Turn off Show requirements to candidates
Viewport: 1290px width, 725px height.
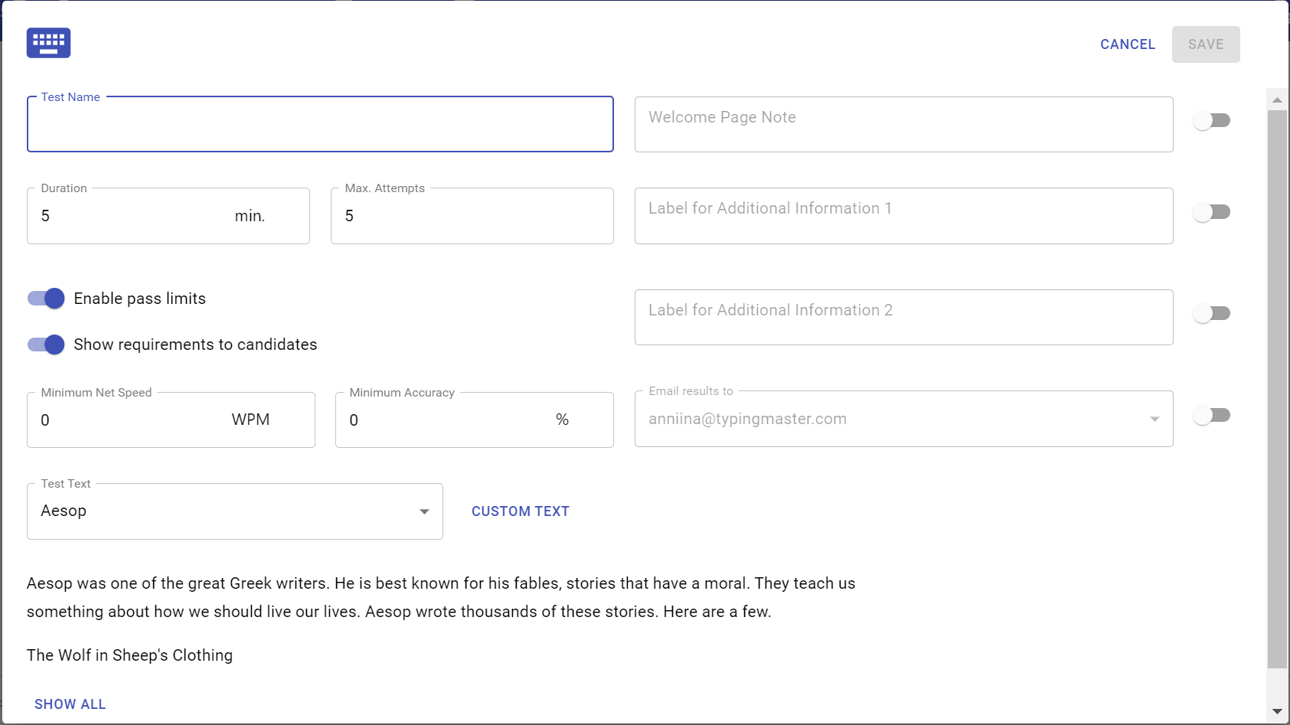pos(45,345)
